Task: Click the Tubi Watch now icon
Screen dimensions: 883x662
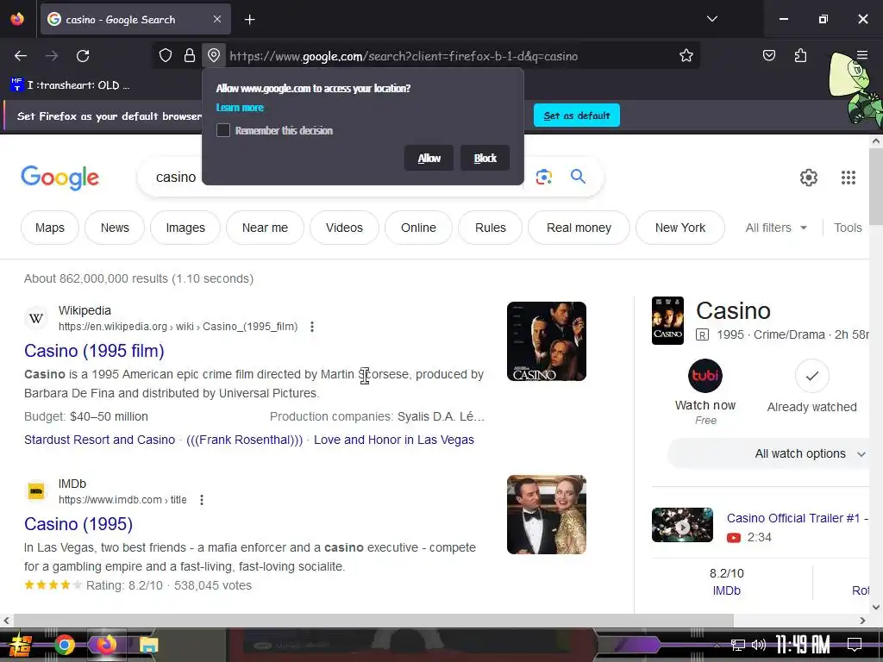Action: click(705, 376)
